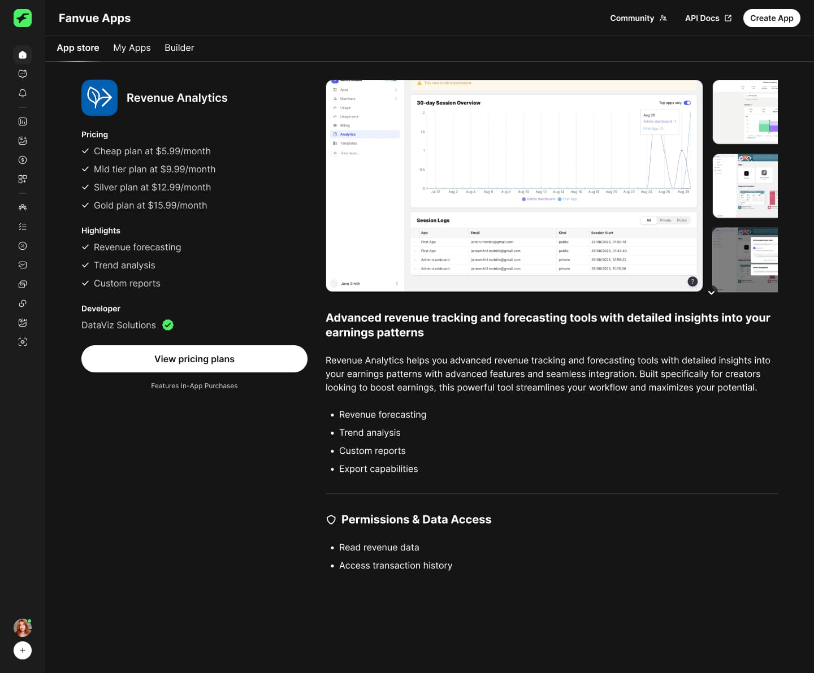The width and height of the screenshot is (814, 673).
Task: Open the Home icon in sidebar
Action: coord(23,55)
